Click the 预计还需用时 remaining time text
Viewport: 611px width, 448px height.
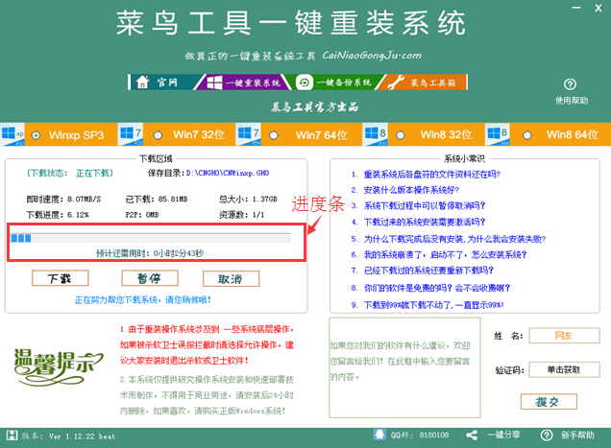click(x=150, y=253)
